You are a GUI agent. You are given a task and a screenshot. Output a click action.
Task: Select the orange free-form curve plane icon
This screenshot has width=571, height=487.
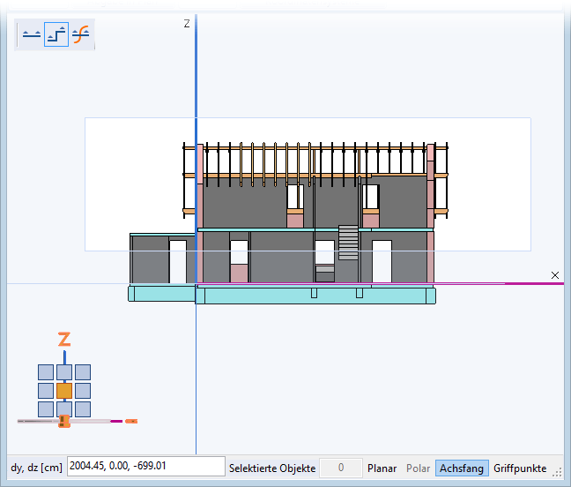click(80, 34)
